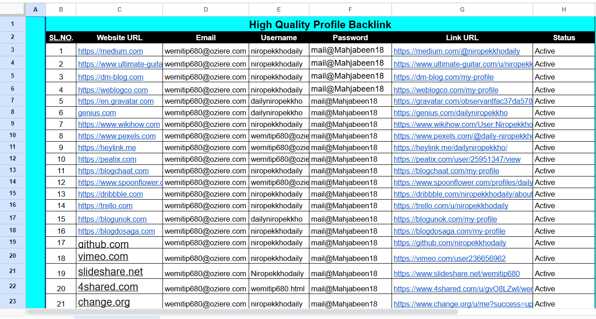596x319 pixels.
Task: Select username cell wemitip680.html
Action: tap(279, 287)
